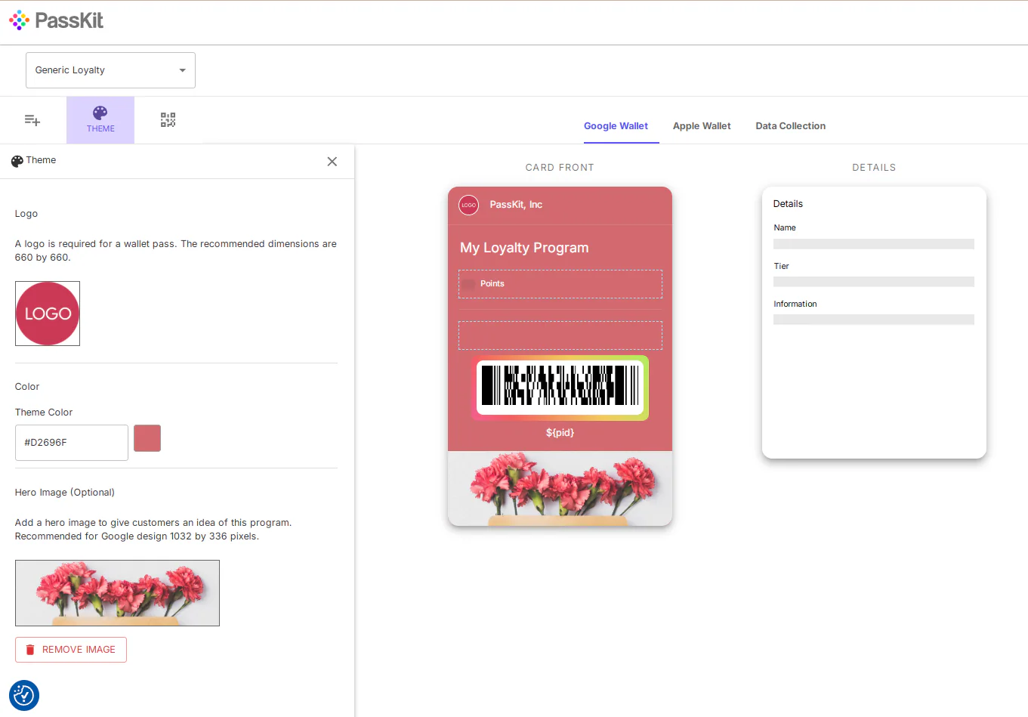Viewport: 1028px width, 717px height.
Task: Open the theme color swatch picker
Action: (x=147, y=438)
